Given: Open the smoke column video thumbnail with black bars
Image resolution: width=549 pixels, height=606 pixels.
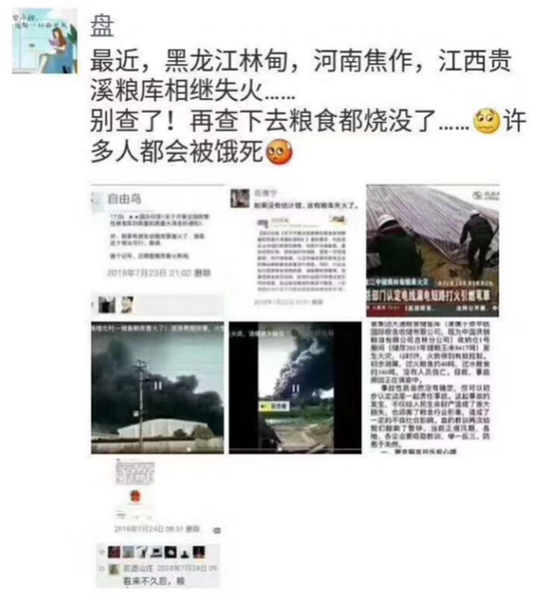Looking at the screenshot, I should point(295,387).
